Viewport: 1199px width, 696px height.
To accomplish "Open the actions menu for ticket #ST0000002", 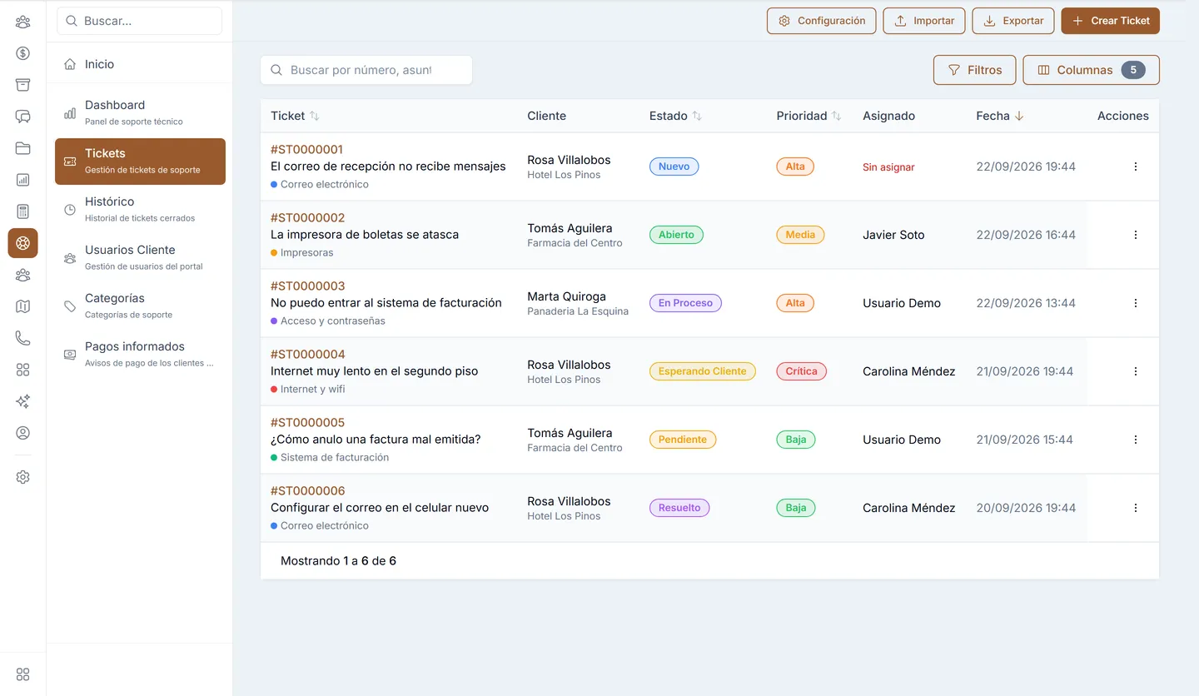I will (1136, 235).
